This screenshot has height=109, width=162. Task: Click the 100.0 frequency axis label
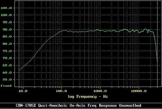tap(61, 91)
